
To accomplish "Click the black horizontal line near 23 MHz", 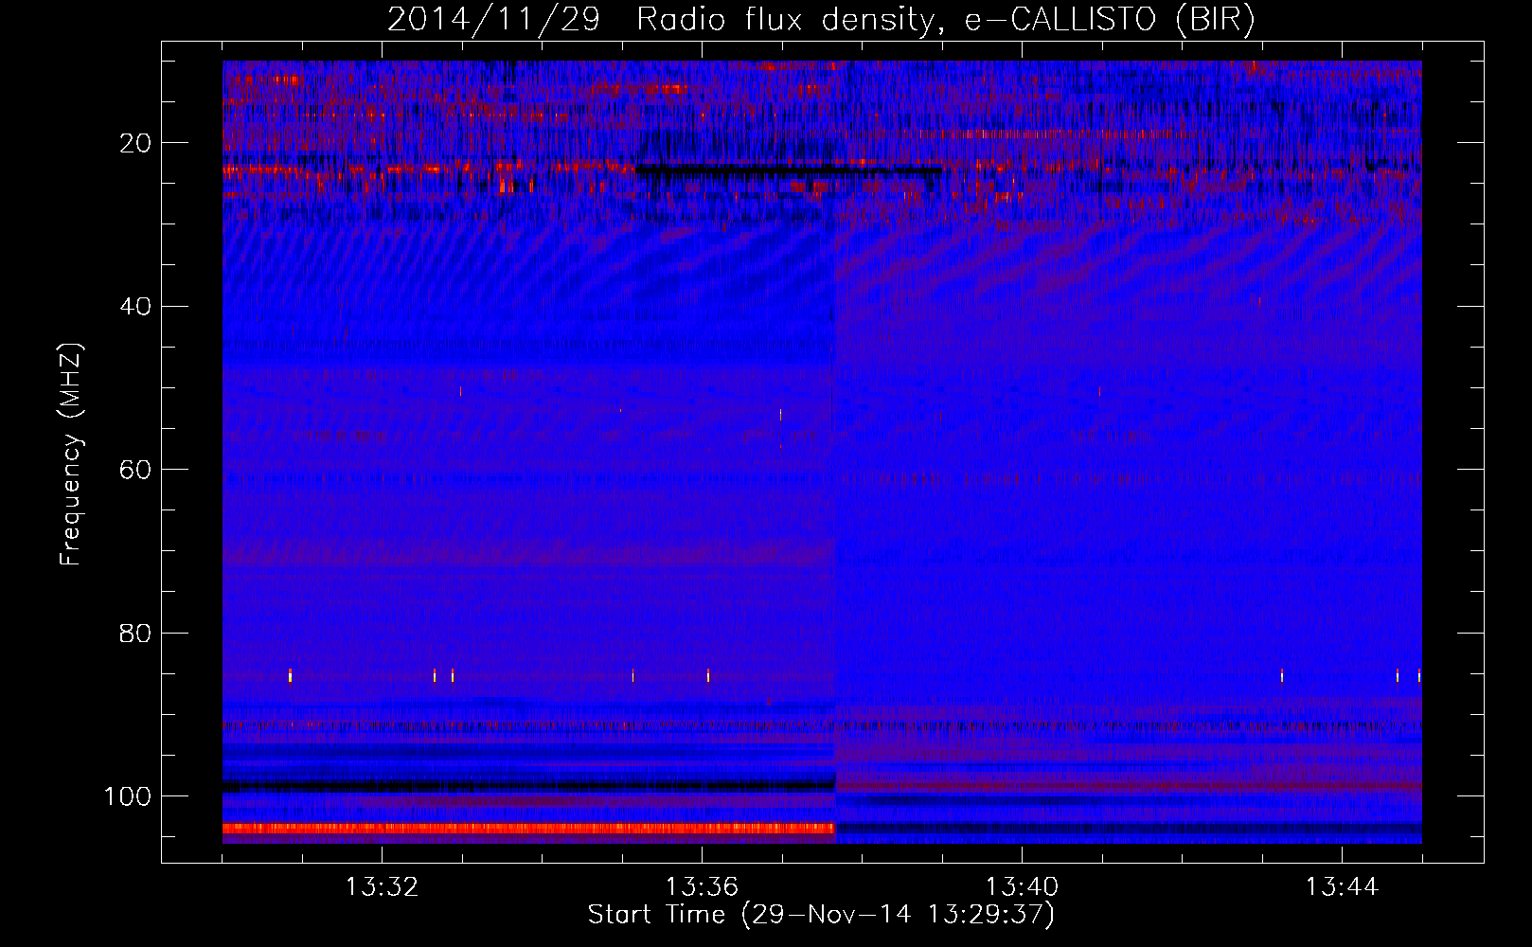I will click(790, 171).
